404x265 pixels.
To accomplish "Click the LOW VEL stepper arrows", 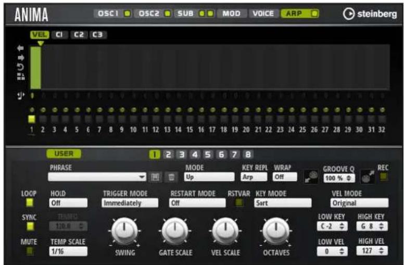I will click(x=342, y=251).
